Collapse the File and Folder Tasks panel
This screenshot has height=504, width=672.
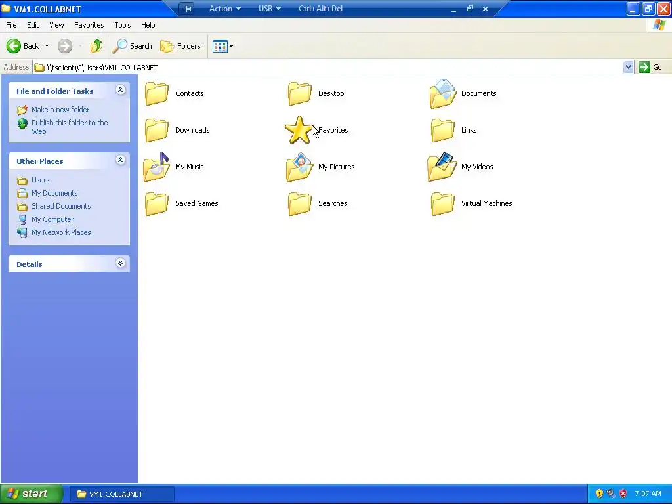pyautogui.click(x=121, y=89)
